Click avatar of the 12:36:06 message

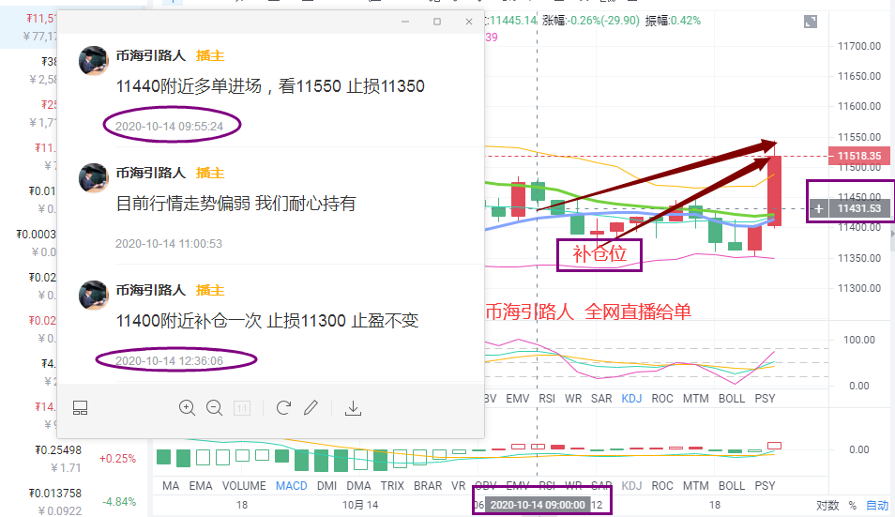pyautogui.click(x=93, y=295)
